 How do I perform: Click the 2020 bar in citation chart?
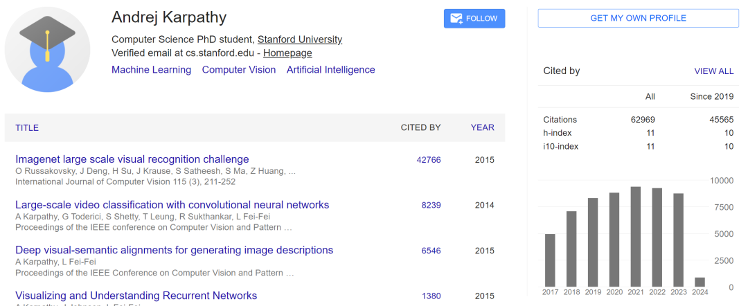point(614,240)
